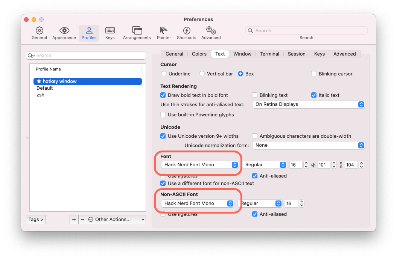Enable Blinking text checkbox
The image size is (397, 259).
(x=255, y=95)
